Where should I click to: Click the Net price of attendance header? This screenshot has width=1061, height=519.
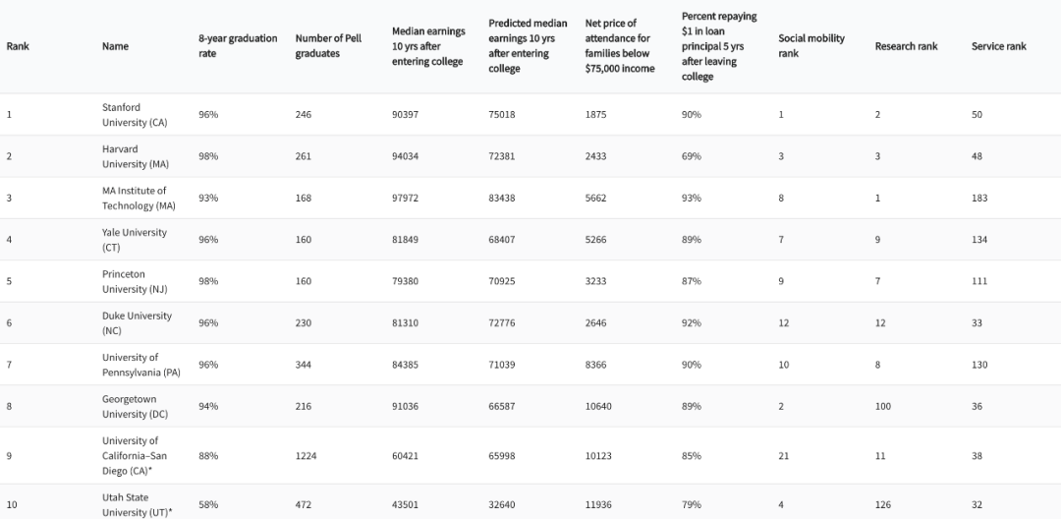click(620, 46)
